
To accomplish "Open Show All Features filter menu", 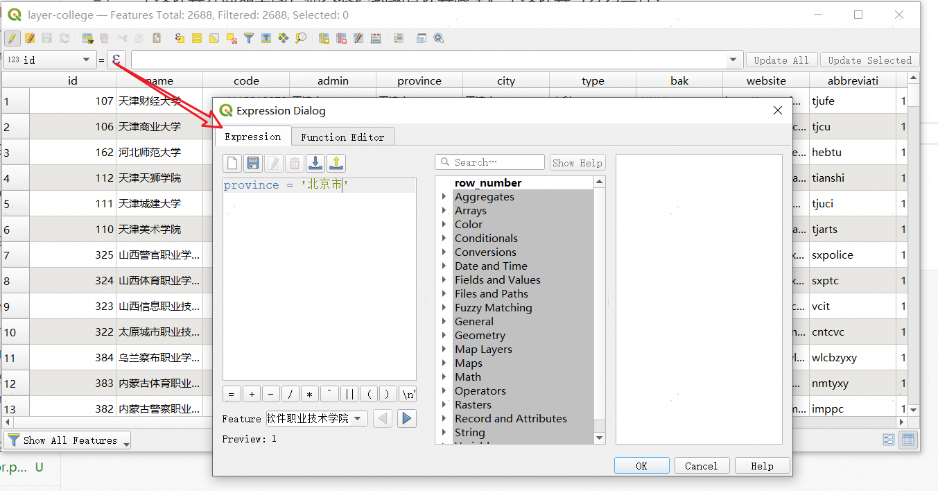I will [68, 440].
